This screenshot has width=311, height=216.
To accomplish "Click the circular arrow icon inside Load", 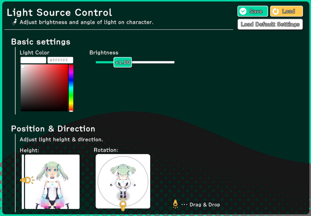I will tap(276, 11).
